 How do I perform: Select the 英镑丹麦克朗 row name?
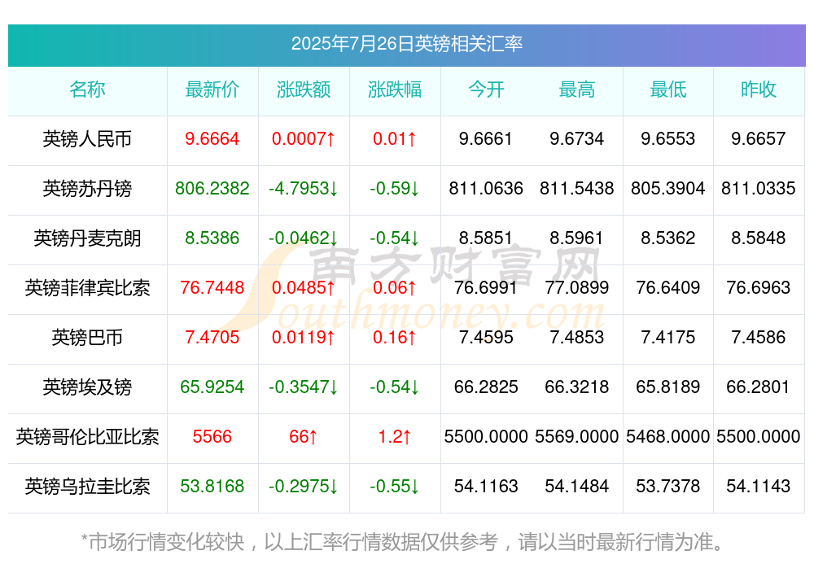(87, 238)
